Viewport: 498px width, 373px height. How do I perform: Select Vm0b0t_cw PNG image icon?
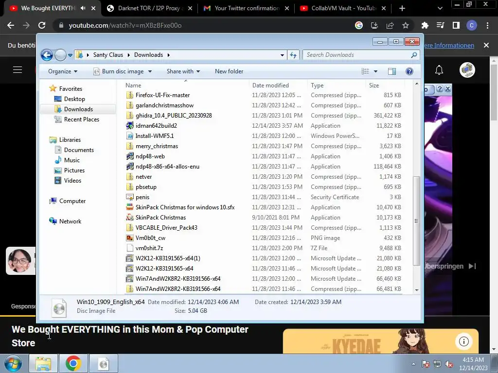tap(129, 238)
